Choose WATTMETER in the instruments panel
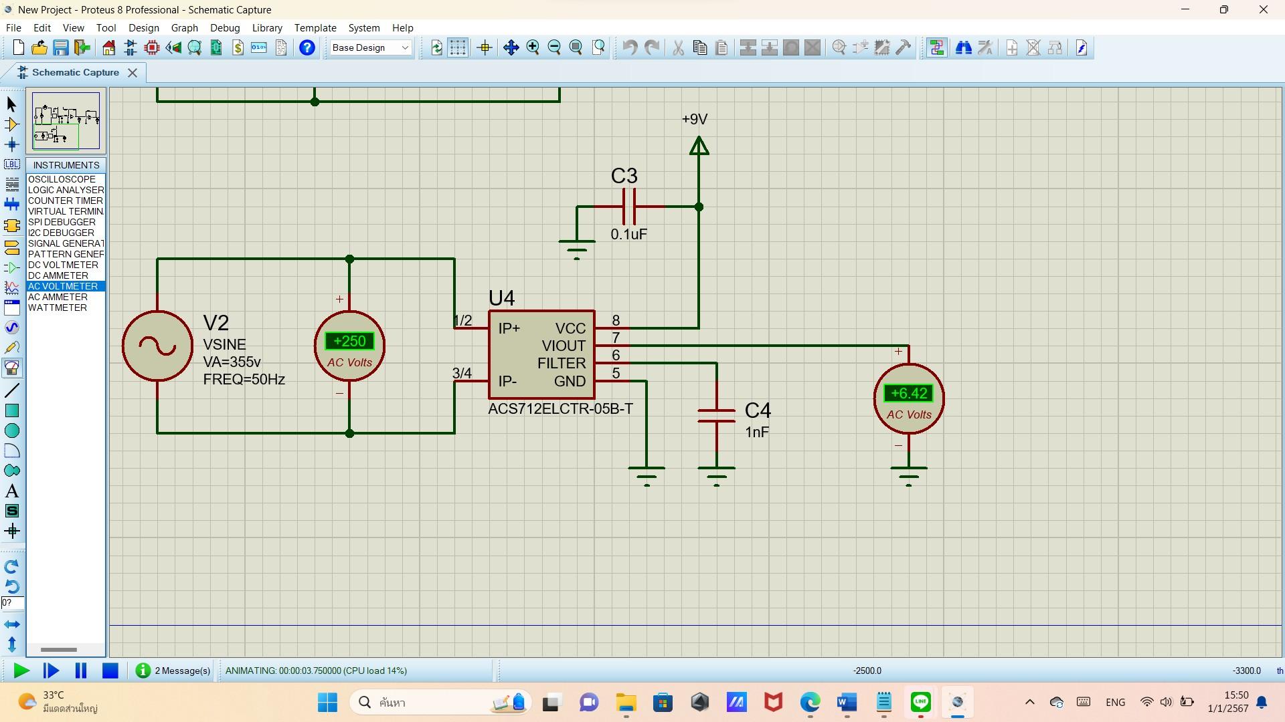1285x722 pixels. (x=58, y=308)
